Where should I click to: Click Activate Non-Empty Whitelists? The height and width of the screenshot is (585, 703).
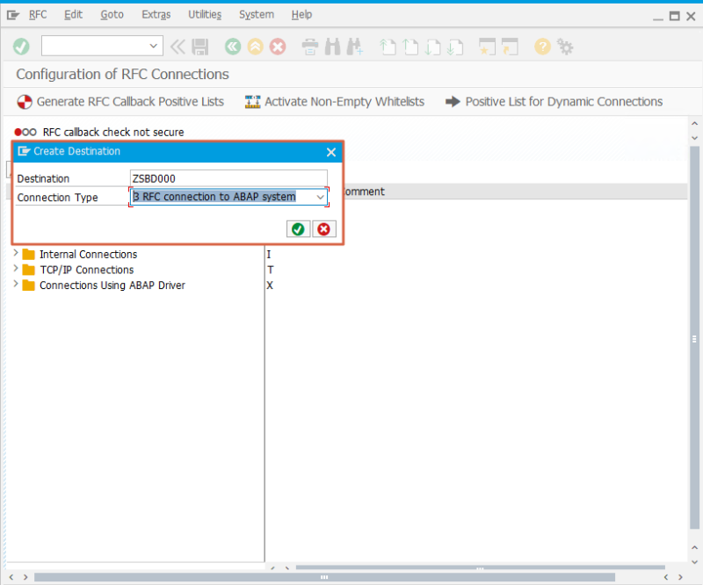335,102
